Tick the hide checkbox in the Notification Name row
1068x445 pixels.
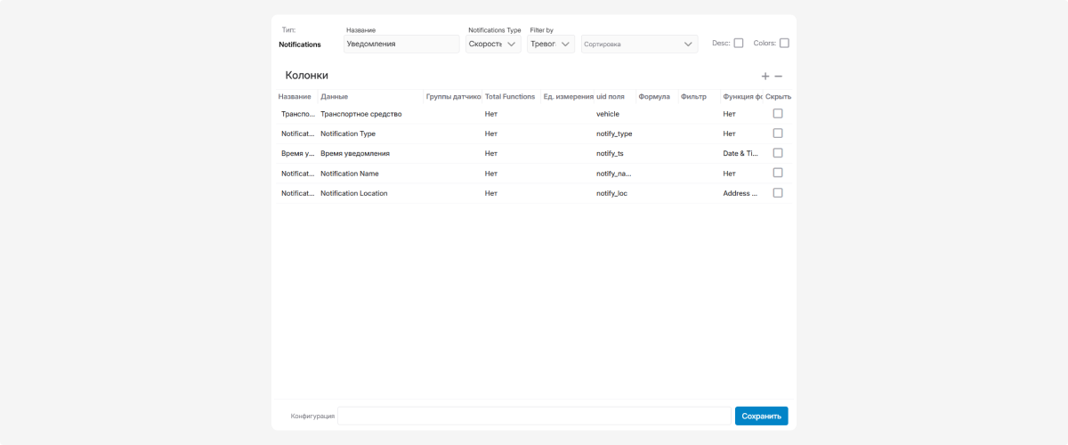pos(778,173)
